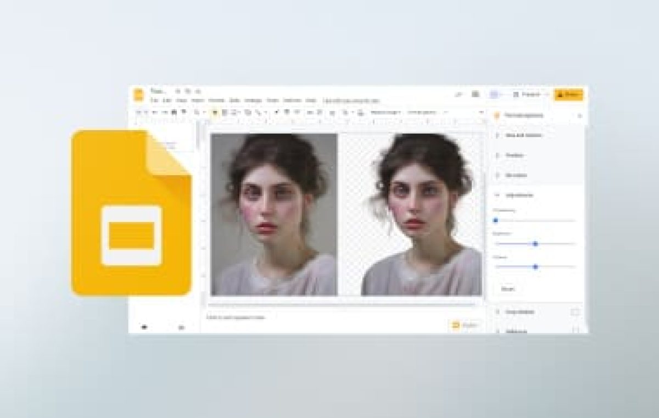Star the presentation next to its title
This screenshot has height=418, width=659.
point(178,91)
